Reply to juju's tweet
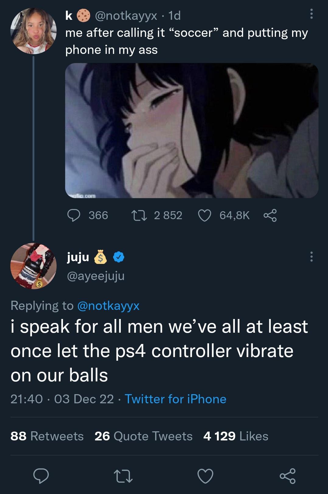The width and height of the screenshot is (328, 494). point(41,476)
